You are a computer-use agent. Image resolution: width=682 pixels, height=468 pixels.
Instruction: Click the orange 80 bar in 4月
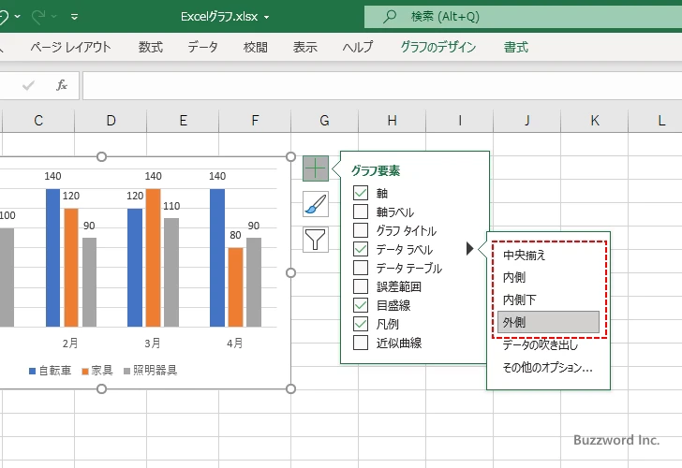pos(236,287)
